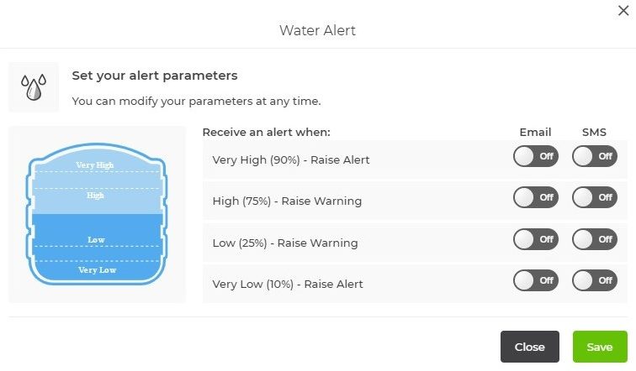Click the Very High (90%) - Raise Alert label
Viewport: 636px width, 371px height.
(291, 159)
